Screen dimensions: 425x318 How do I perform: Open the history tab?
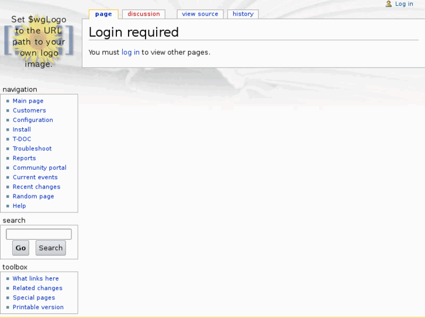pos(243,14)
